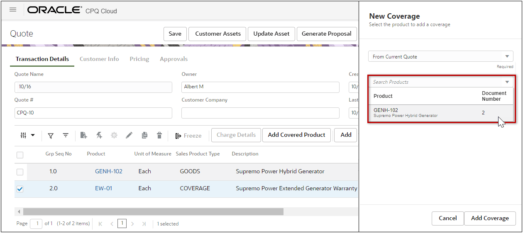Image resolution: width=523 pixels, height=233 pixels.
Task: Click the Add Coverage button
Action: click(490, 218)
